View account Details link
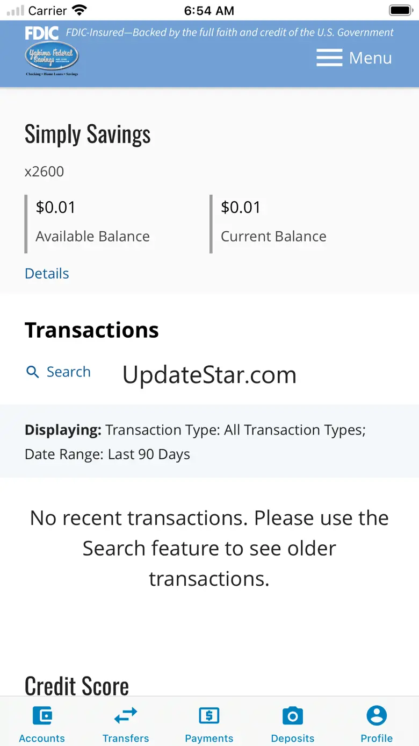The height and width of the screenshot is (746, 419). click(x=47, y=273)
